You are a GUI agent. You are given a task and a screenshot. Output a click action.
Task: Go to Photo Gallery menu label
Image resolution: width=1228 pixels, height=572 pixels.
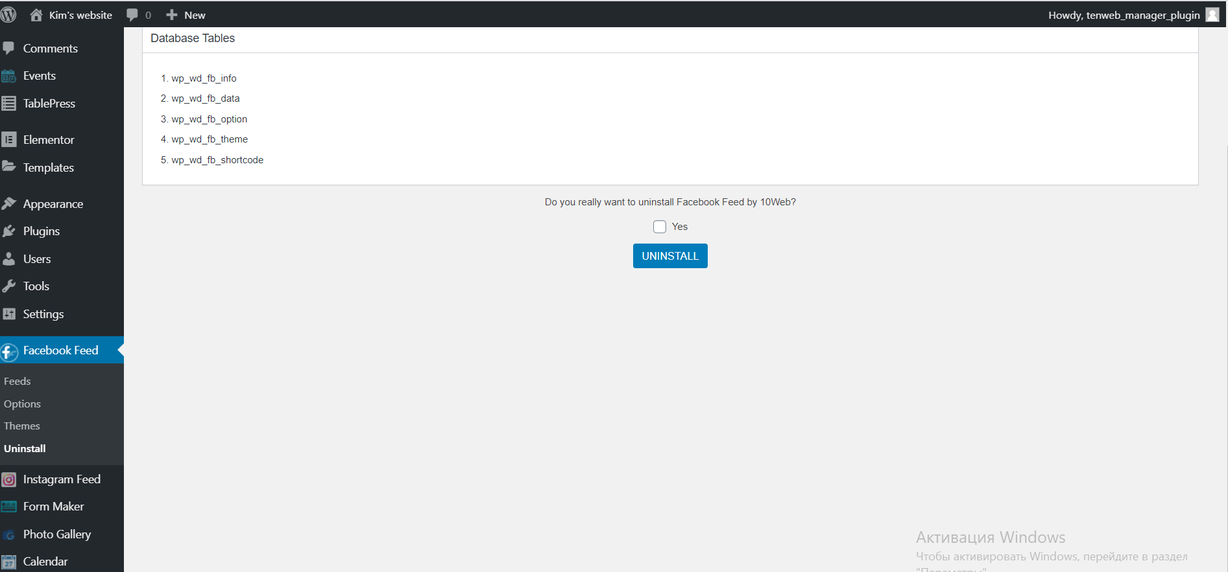(57, 534)
